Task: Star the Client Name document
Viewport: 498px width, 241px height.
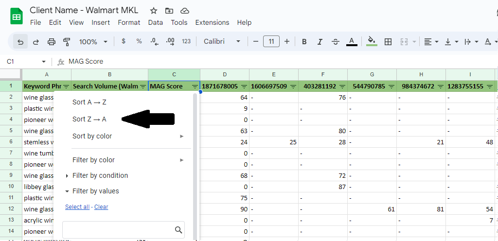Action: tap(154, 11)
